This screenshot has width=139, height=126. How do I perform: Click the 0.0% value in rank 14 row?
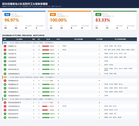(52, 103)
